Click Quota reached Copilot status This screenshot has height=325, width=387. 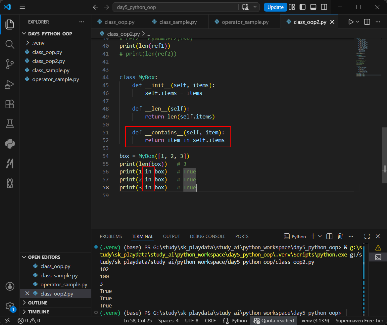(x=274, y=321)
